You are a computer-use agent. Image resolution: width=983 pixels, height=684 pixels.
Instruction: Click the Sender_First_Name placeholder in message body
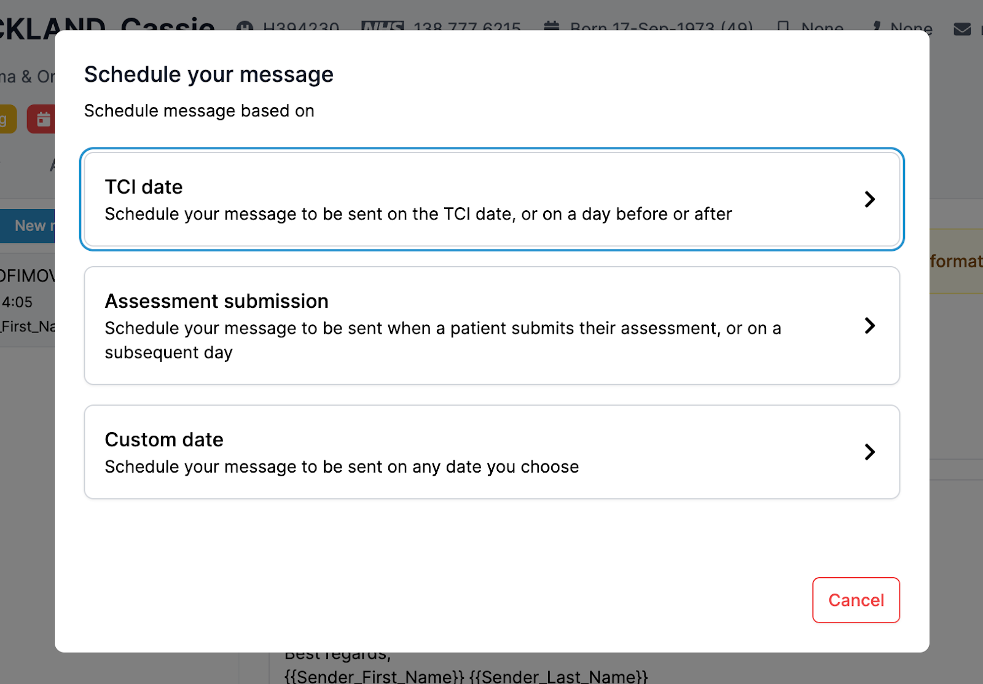pyautogui.click(x=374, y=676)
